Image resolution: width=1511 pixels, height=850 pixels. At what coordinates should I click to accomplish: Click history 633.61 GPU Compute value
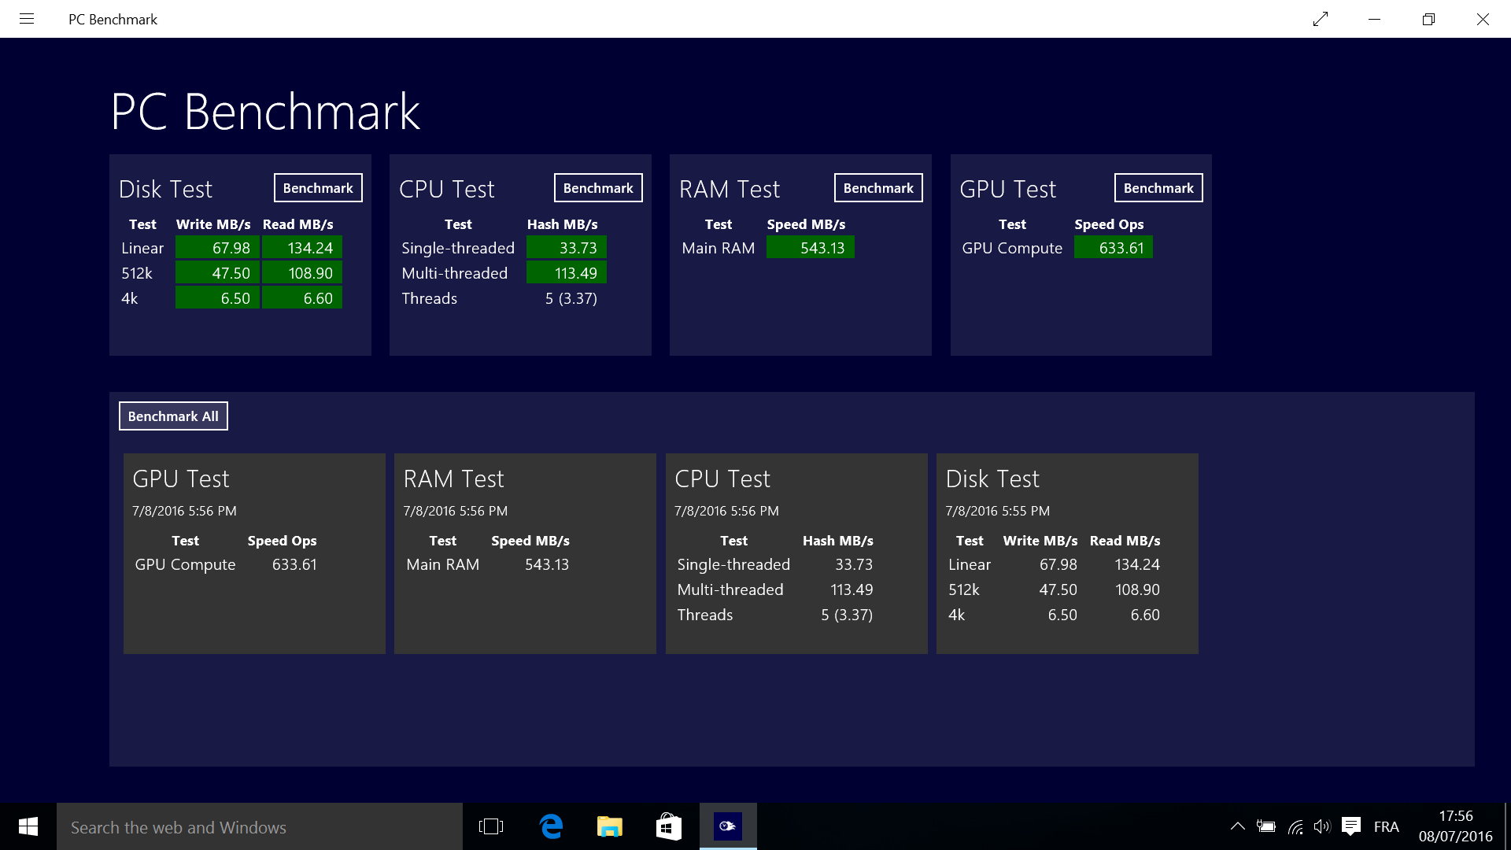tap(294, 564)
